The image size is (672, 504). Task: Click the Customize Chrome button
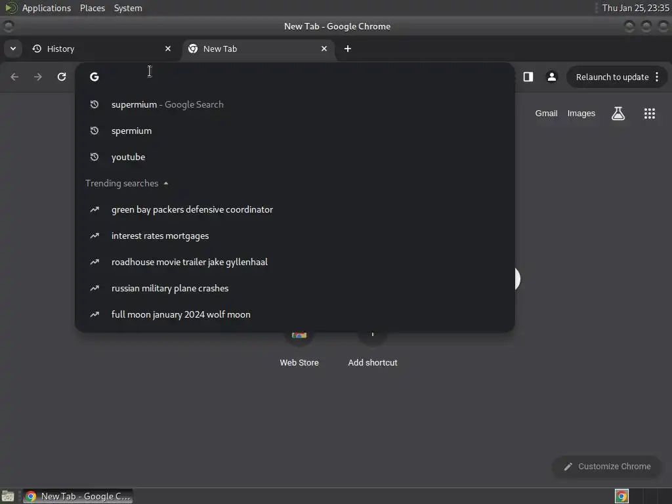[x=607, y=467]
